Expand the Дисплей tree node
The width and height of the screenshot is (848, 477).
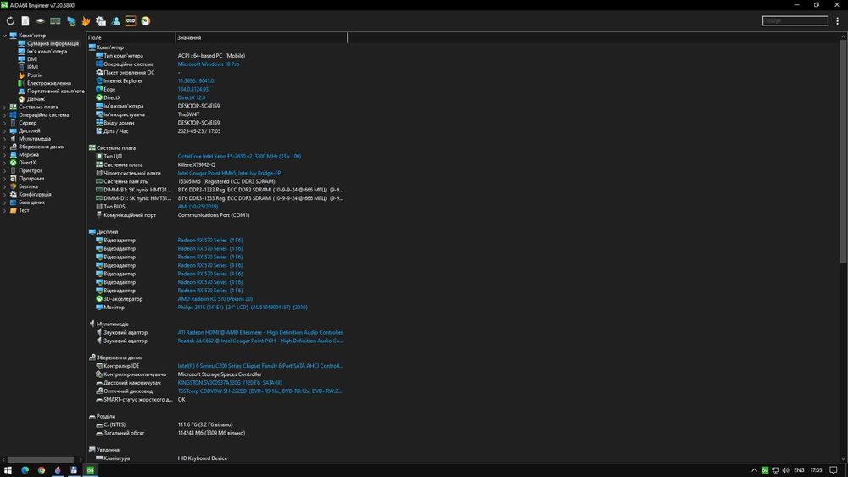pos(5,130)
